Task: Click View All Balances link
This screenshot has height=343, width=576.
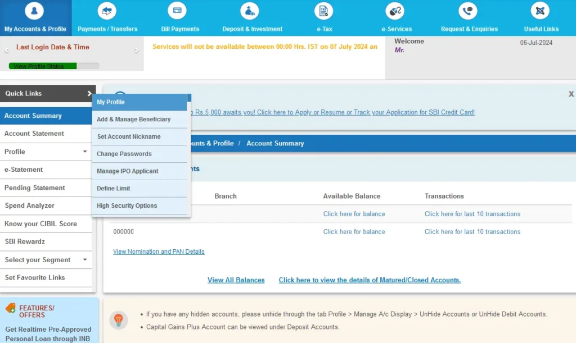Action: tap(236, 280)
